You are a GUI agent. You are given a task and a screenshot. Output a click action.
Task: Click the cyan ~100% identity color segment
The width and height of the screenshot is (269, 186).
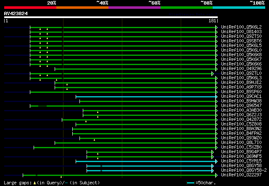click(239, 8)
